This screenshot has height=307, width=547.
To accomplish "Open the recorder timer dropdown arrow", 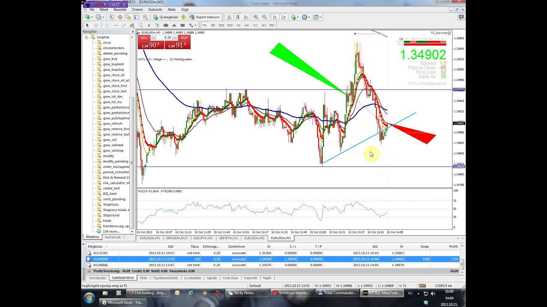I will click(x=124, y=4).
